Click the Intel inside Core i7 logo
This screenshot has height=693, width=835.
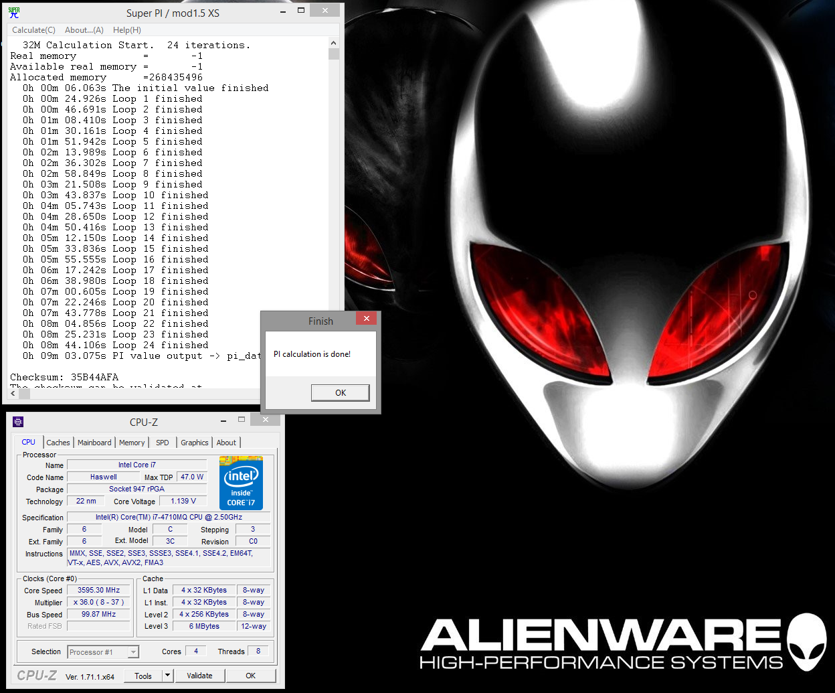click(x=241, y=483)
